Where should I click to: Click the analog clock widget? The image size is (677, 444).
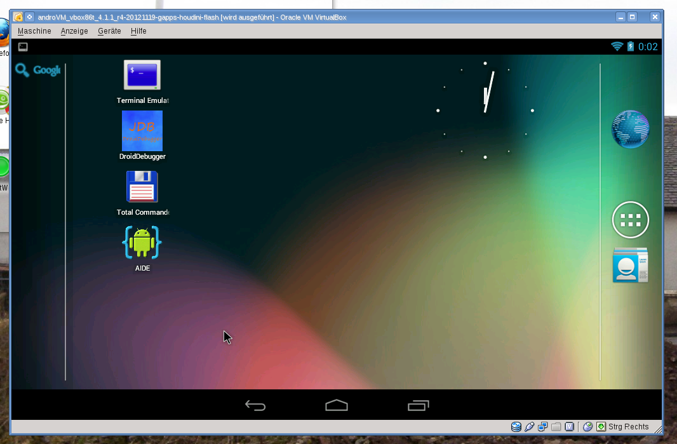coord(485,110)
